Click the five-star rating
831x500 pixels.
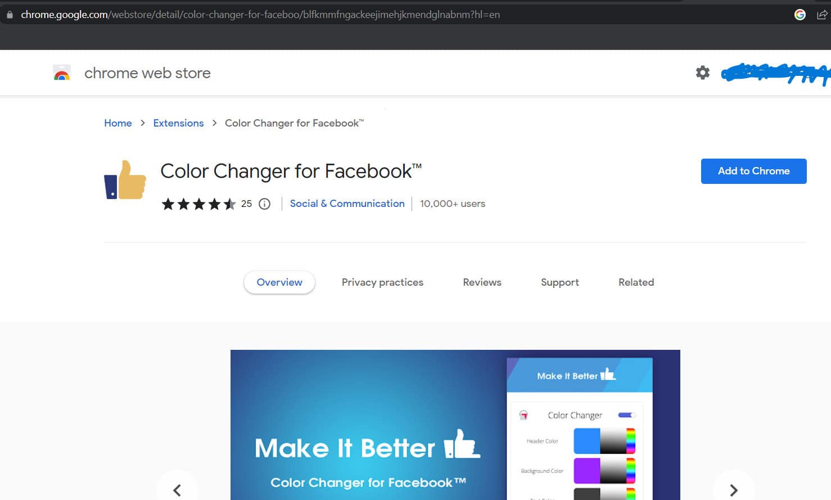[198, 204]
